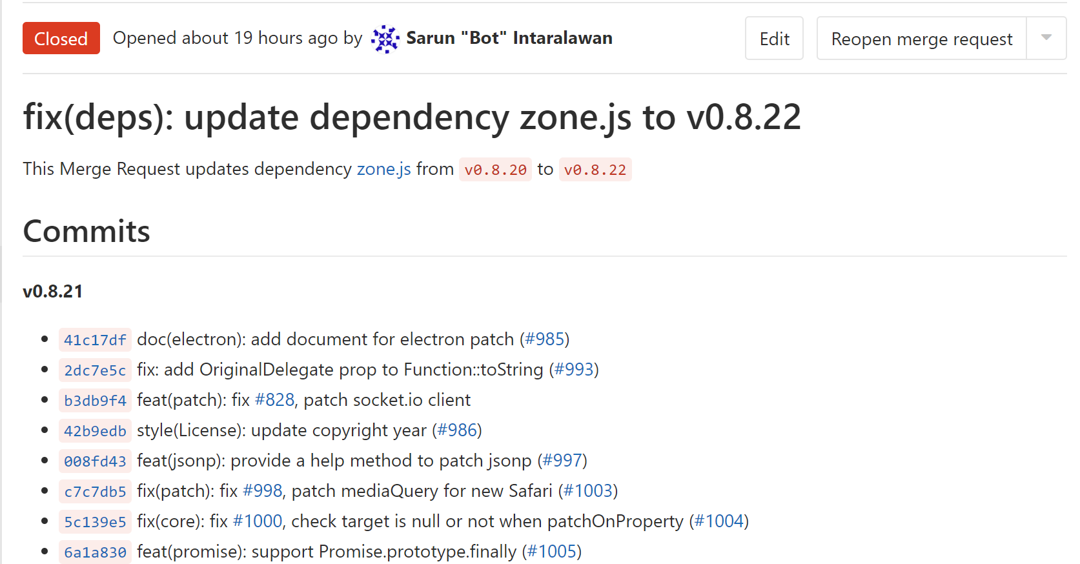Open issue #986 link
This screenshot has width=1080, height=564.
click(457, 430)
